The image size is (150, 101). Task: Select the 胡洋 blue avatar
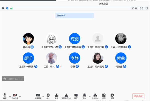click(28, 58)
